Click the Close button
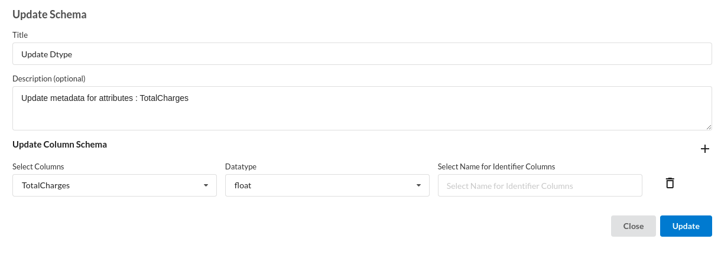The image size is (721, 255). tap(634, 226)
